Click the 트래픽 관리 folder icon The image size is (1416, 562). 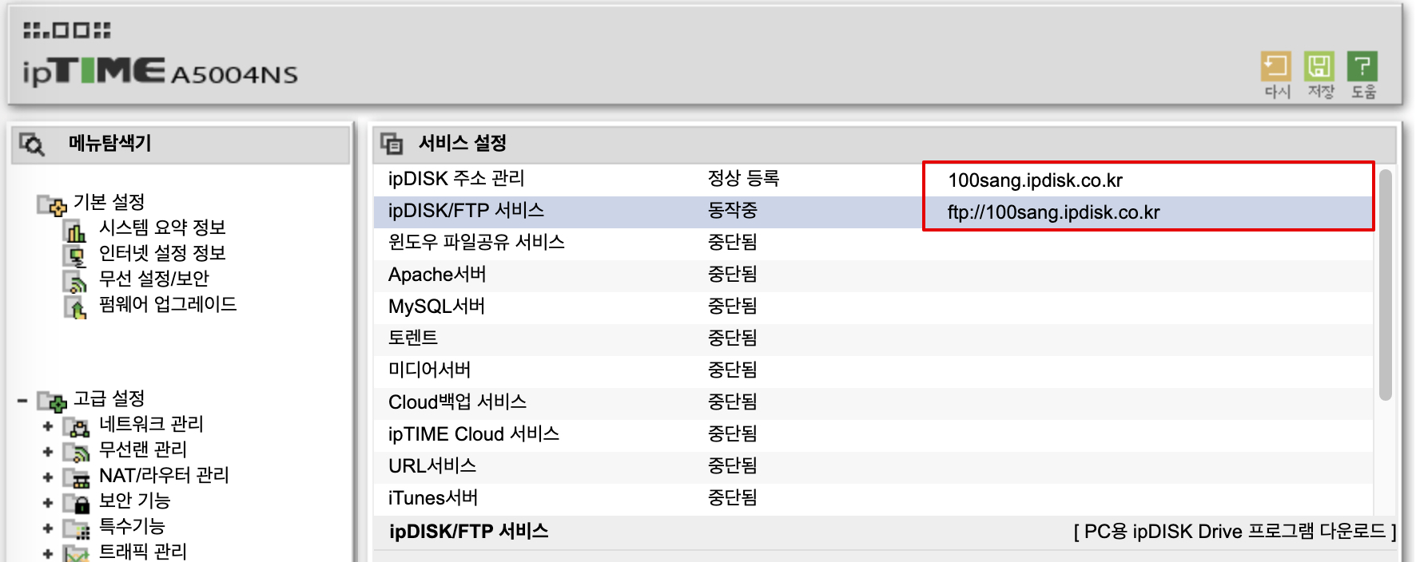[77, 554]
